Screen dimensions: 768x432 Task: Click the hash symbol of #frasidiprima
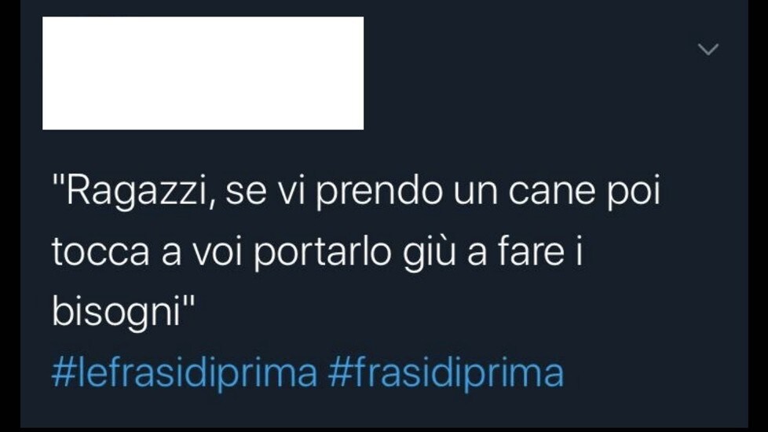(339, 374)
